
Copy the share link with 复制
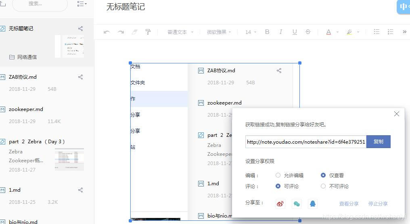point(379,142)
